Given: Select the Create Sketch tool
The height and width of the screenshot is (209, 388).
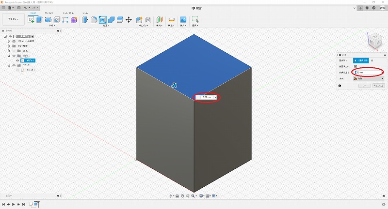Looking at the screenshot, I should [x=31, y=20].
